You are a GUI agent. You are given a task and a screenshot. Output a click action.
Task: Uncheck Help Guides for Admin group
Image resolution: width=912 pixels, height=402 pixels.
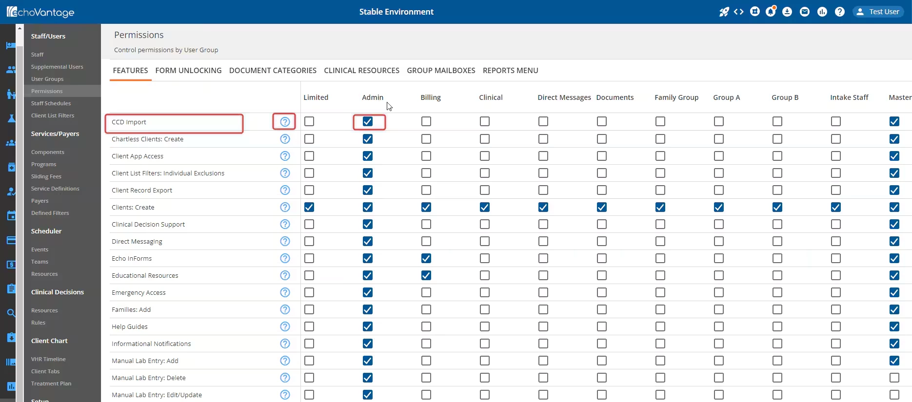(x=368, y=326)
